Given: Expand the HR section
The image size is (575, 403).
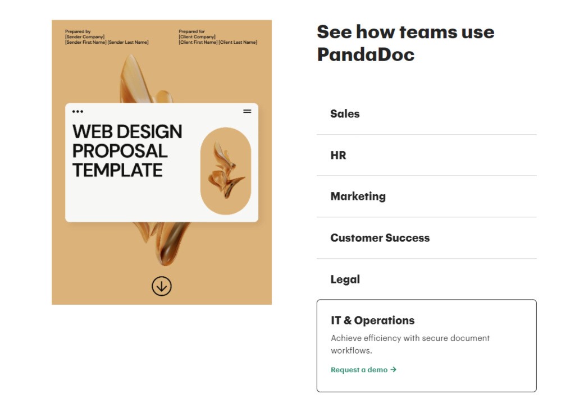Looking at the screenshot, I should point(338,155).
